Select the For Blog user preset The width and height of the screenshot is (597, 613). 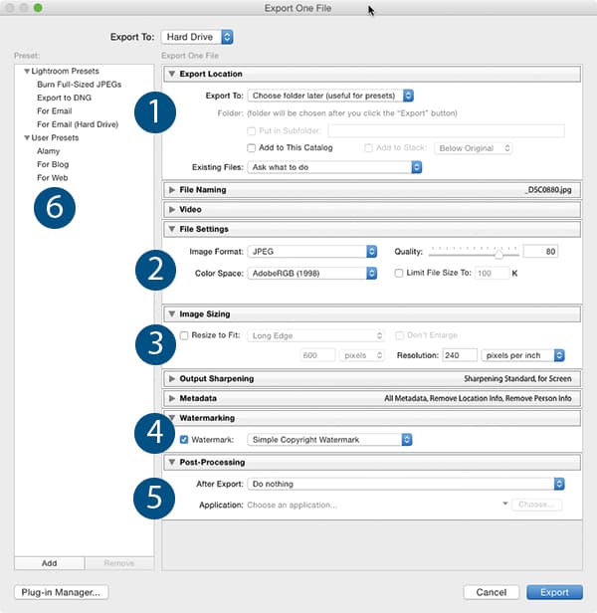coord(55,164)
